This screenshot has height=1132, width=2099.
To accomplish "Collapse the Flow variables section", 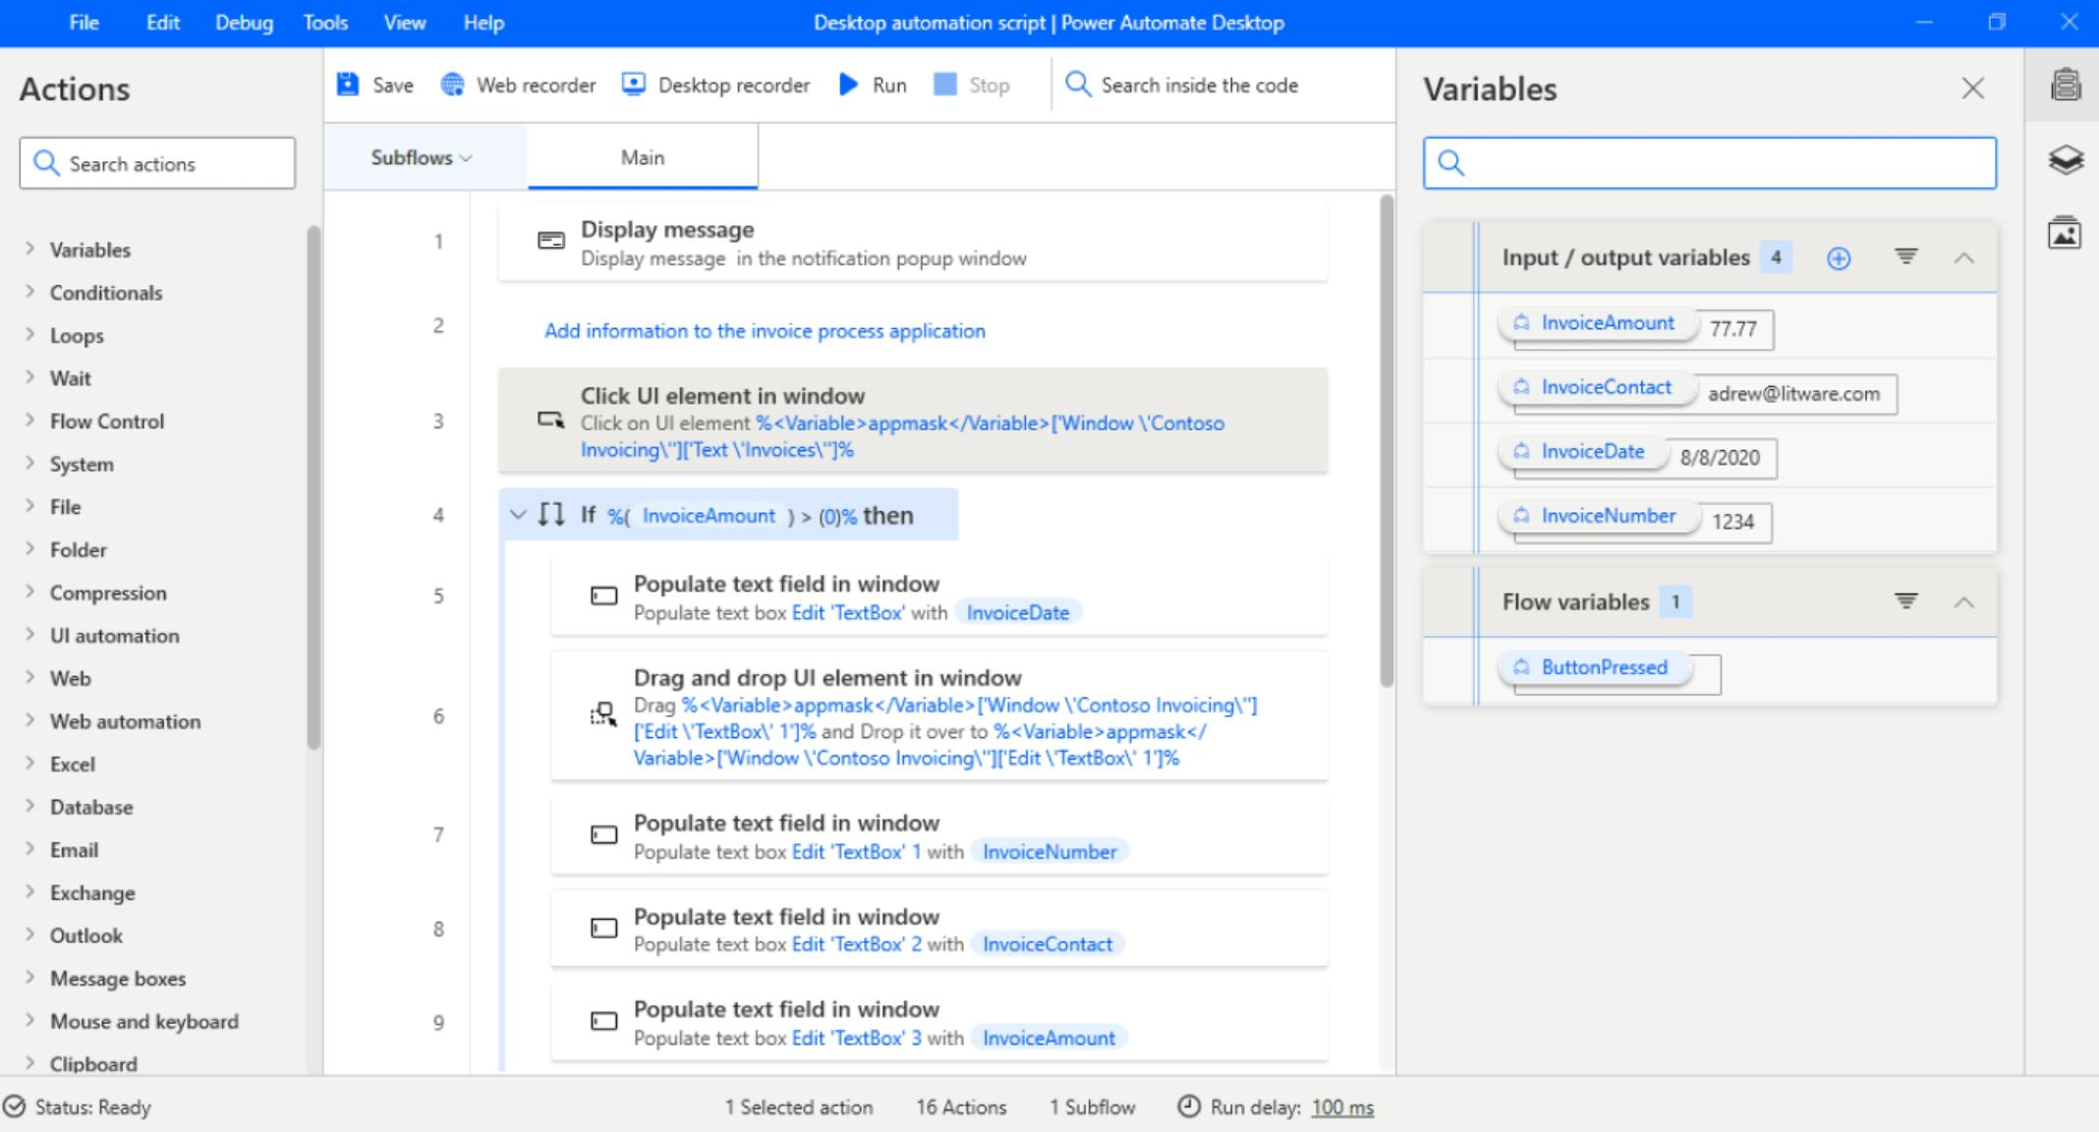I will (x=1963, y=601).
